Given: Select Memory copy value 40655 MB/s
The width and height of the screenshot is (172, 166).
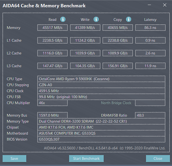Looking at the screenshot, I should (118, 28).
